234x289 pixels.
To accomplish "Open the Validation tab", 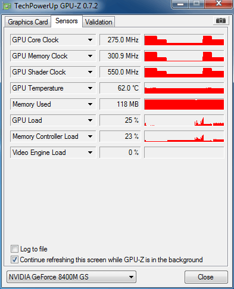I will click(x=99, y=22).
